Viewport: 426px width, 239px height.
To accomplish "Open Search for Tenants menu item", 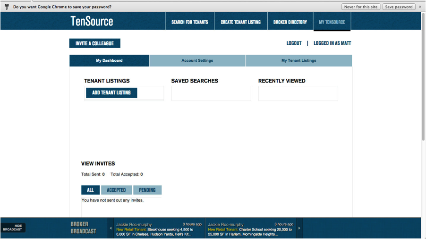I will click(x=190, y=22).
